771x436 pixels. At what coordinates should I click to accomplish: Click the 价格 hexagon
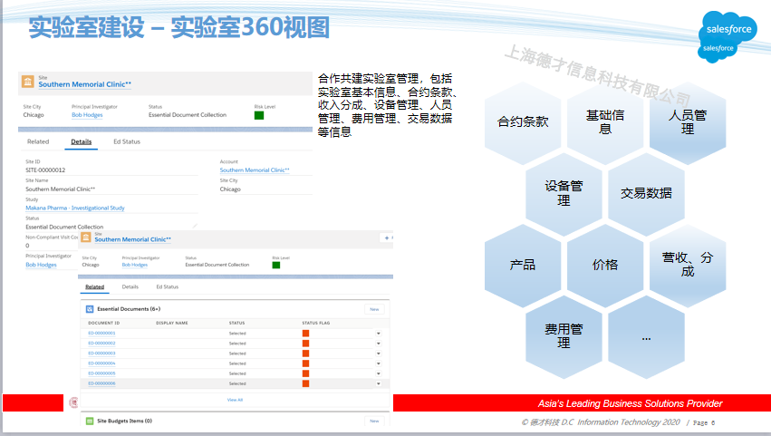[605, 265]
